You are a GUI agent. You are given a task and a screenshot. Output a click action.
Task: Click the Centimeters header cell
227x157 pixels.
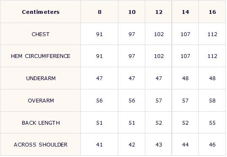click(x=41, y=12)
